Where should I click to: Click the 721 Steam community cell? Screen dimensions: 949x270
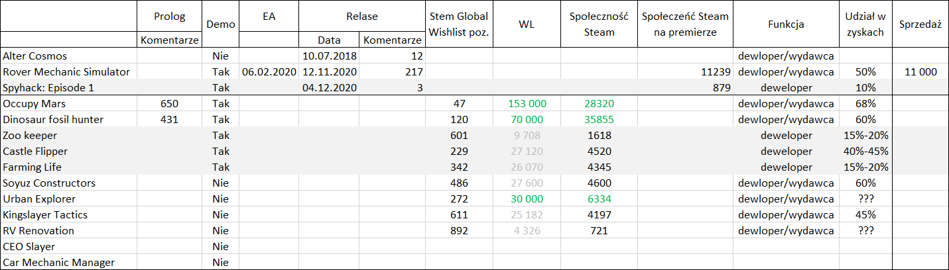599,231
